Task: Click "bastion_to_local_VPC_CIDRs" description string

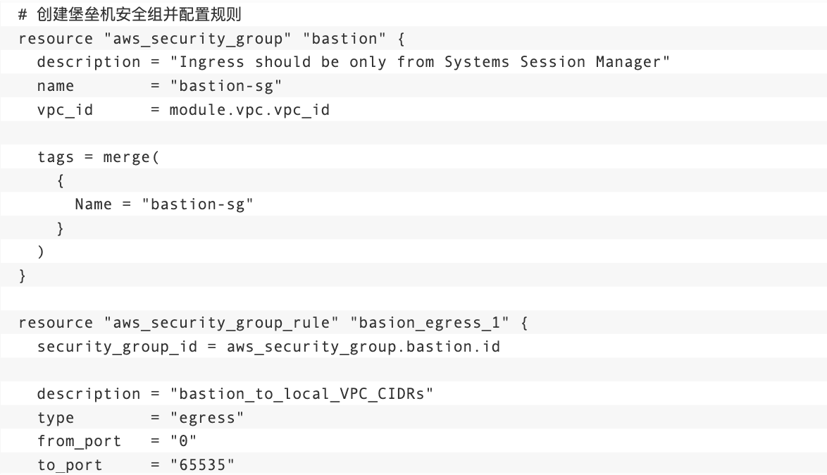Action: tap(301, 394)
